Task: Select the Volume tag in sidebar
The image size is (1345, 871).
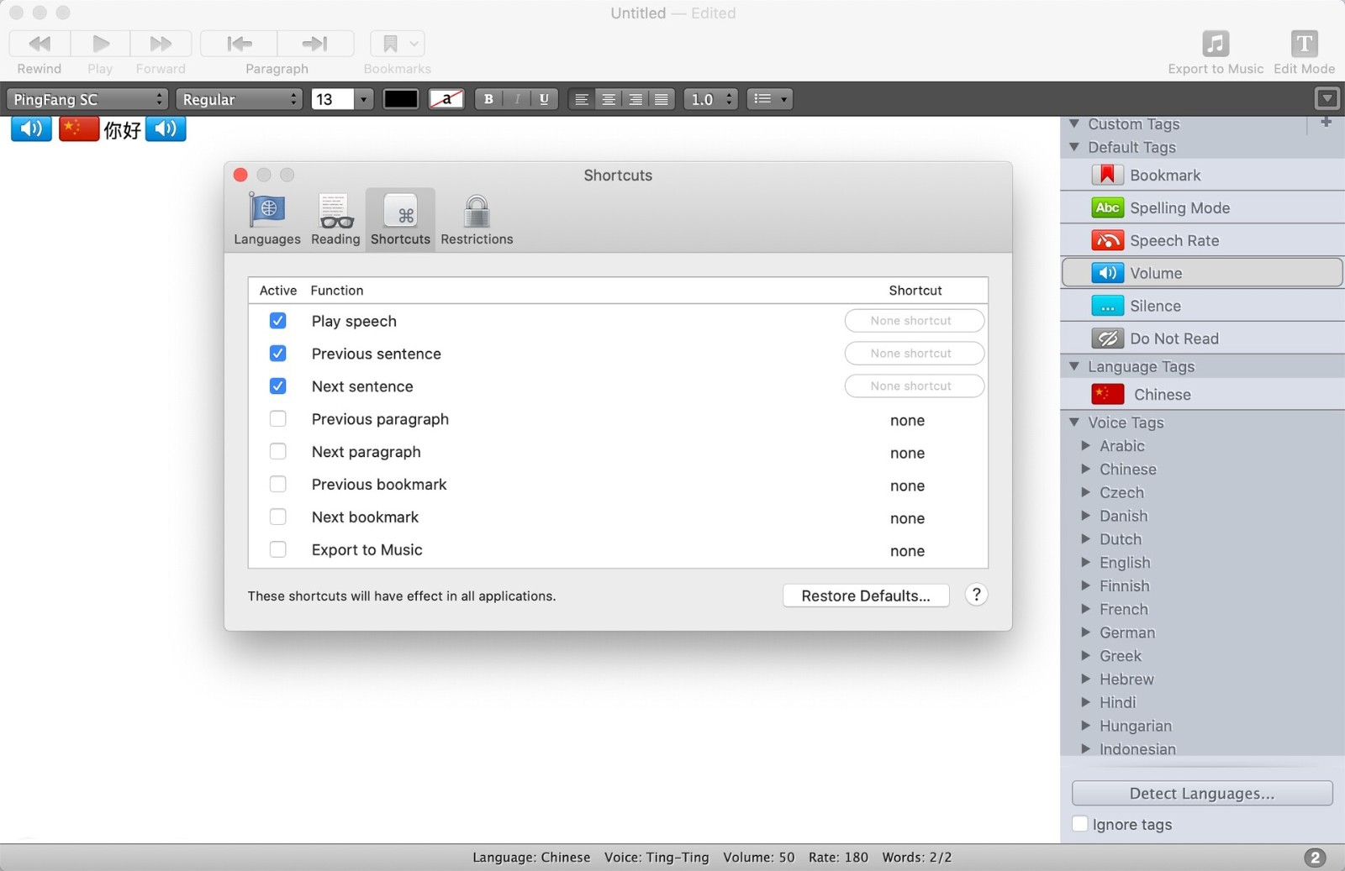Action: click(x=1203, y=273)
